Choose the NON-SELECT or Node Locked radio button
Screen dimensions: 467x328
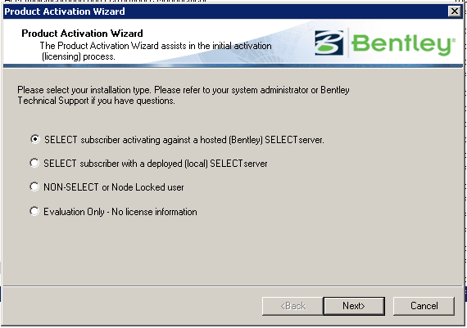(x=34, y=186)
